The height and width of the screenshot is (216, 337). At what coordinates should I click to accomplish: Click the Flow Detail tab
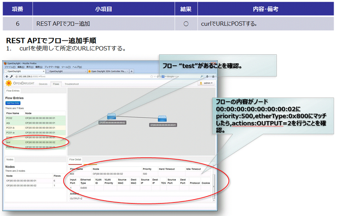coord(76,160)
